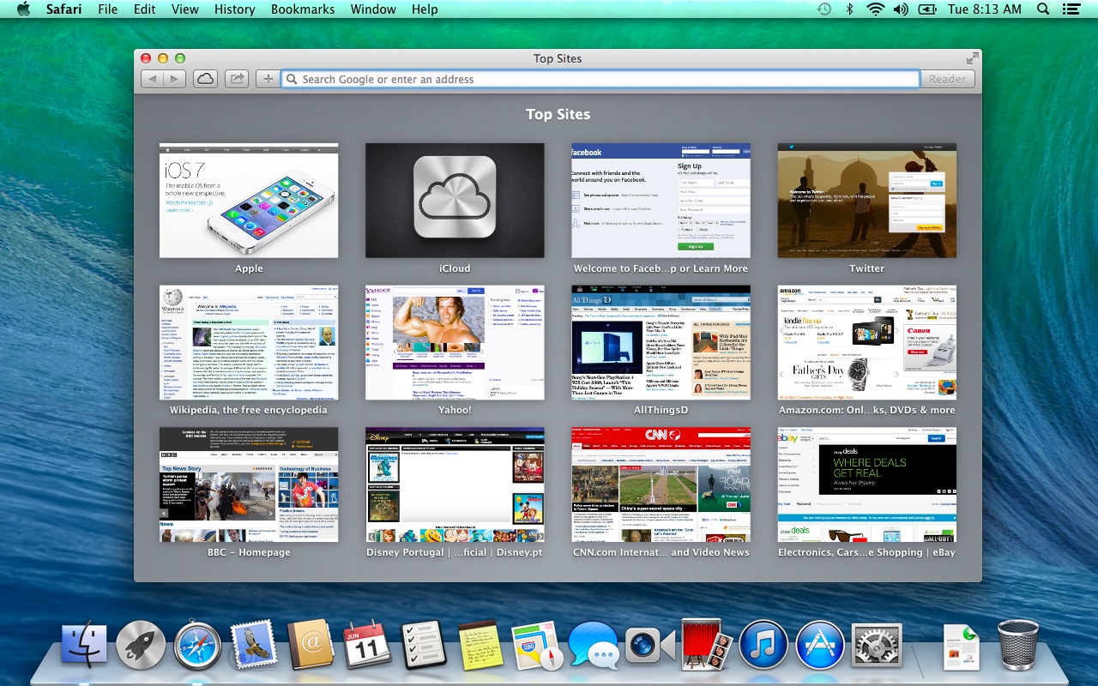
Task: Open the History menu
Action: pos(234,9)
